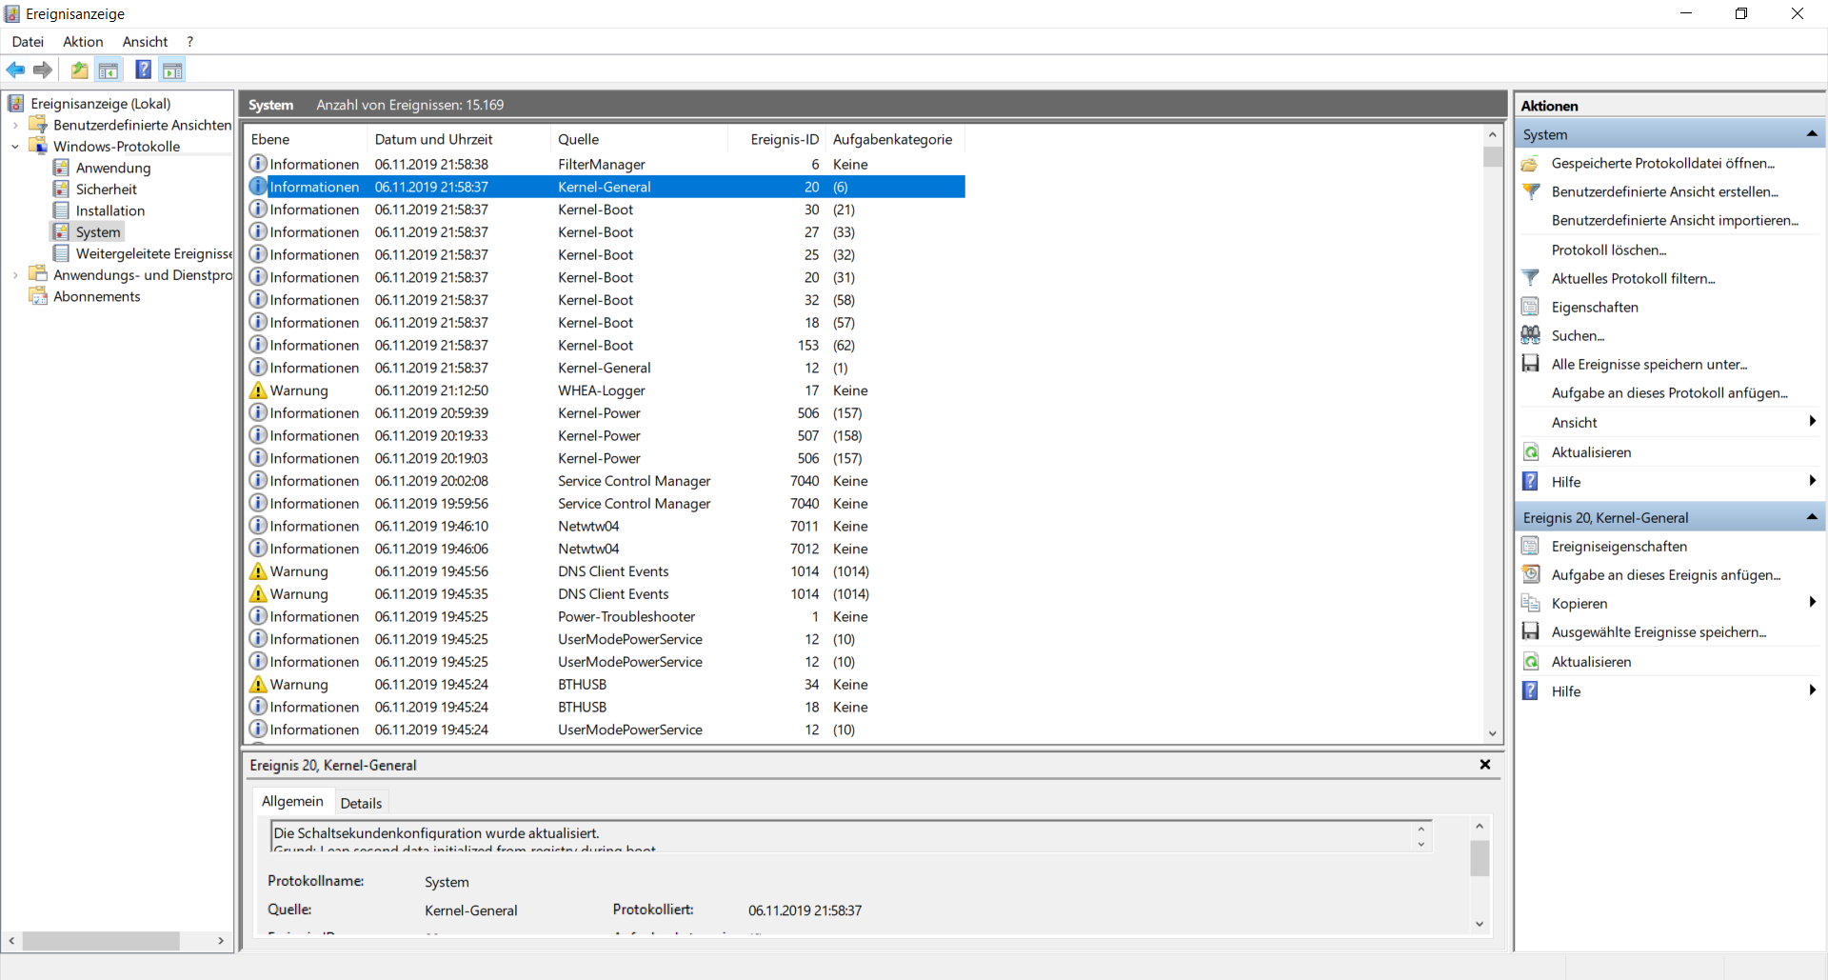Open the Datei menu
This screenshot has height=980, width=1828.
pyautogui.click(x=28, y=42)
